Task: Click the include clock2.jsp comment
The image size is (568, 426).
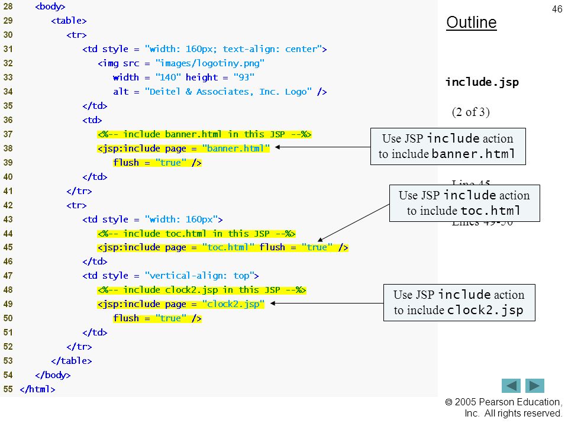Action: [x=202, y=290]
